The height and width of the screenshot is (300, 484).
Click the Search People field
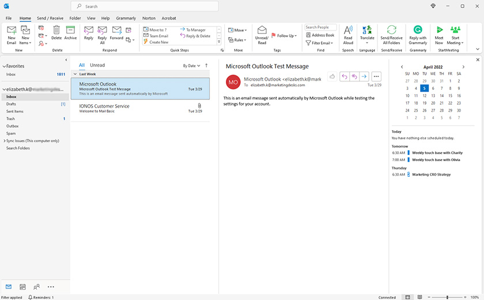coord(320,27)
